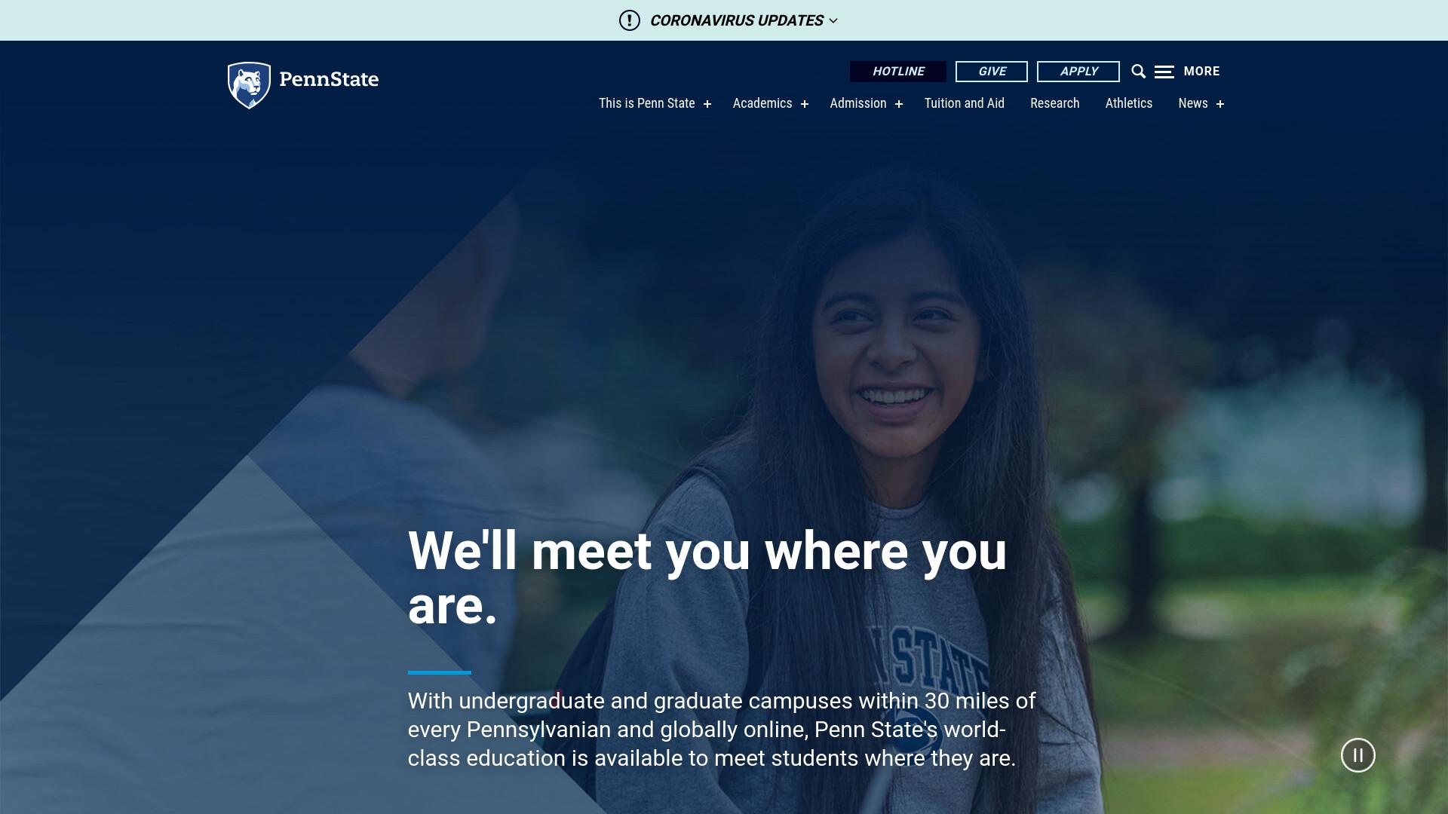Click the GIVE button
This screenshot has width=1448, height=814.
pyautogui.click(x=992, y=72)
